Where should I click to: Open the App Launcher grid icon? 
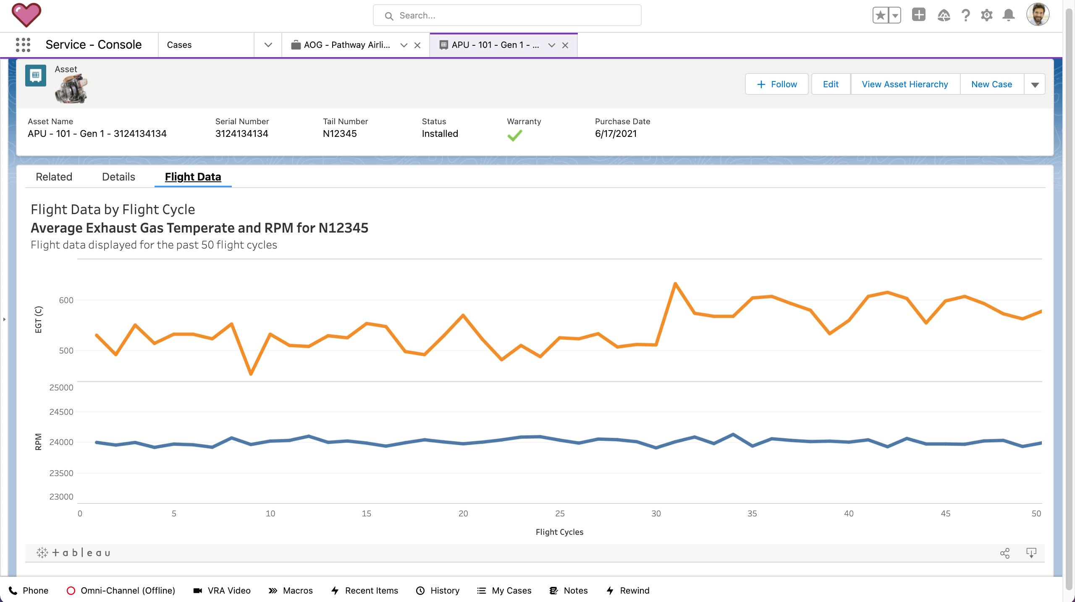[23, 44]
